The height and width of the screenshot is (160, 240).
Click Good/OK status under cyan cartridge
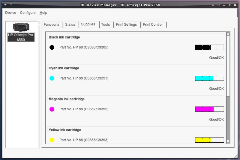[216, 89]
